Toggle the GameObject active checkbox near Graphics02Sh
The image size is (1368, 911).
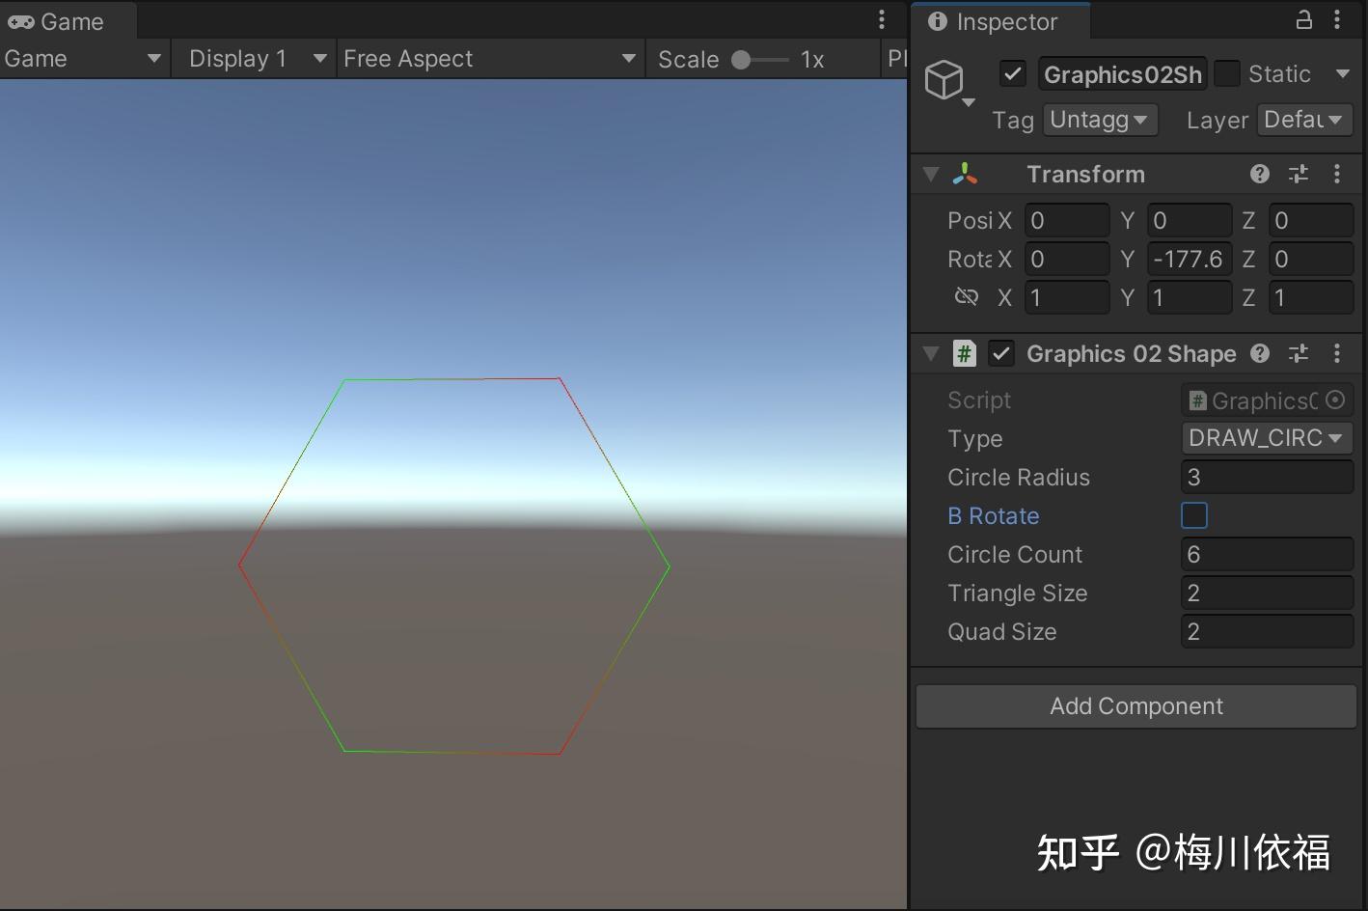tap(1012, 73)
